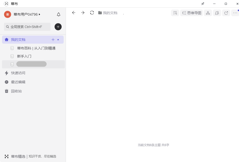Open the 新手入门 document

24,56
